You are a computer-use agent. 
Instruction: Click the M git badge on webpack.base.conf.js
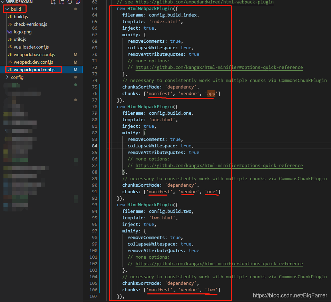point(75,55)
